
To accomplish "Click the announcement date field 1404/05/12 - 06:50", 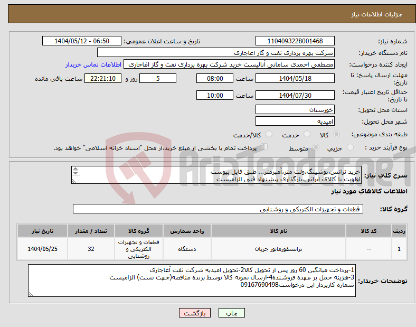I will tap(82, 41).
